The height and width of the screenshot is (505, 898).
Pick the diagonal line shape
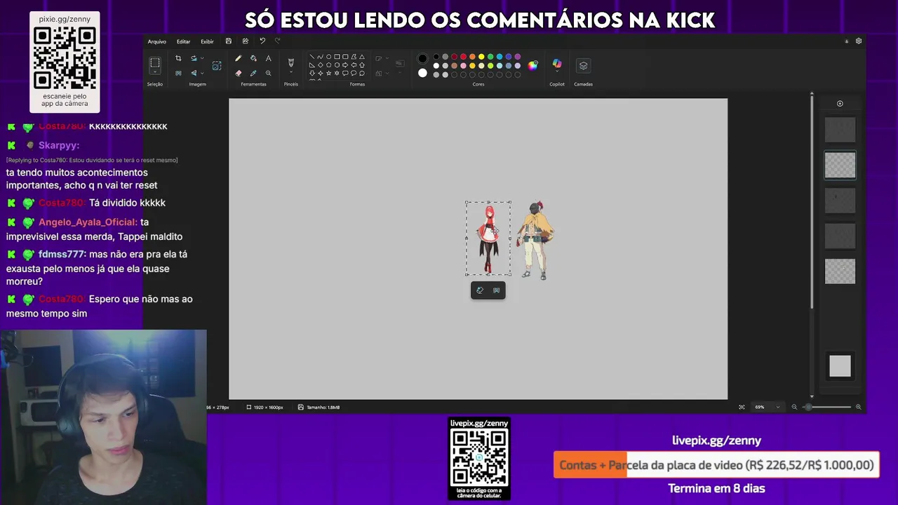312,57
